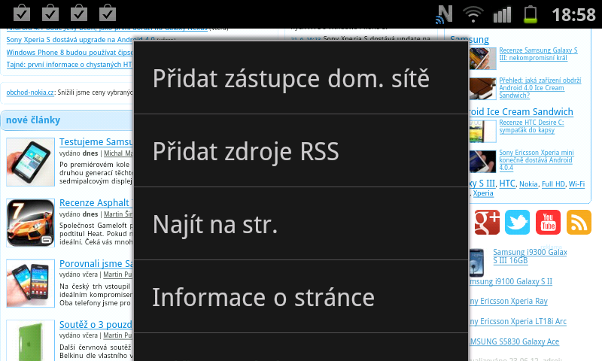
Task: Tap the Wi-Fi signal status icon
Action: click(x=473, y=14)
